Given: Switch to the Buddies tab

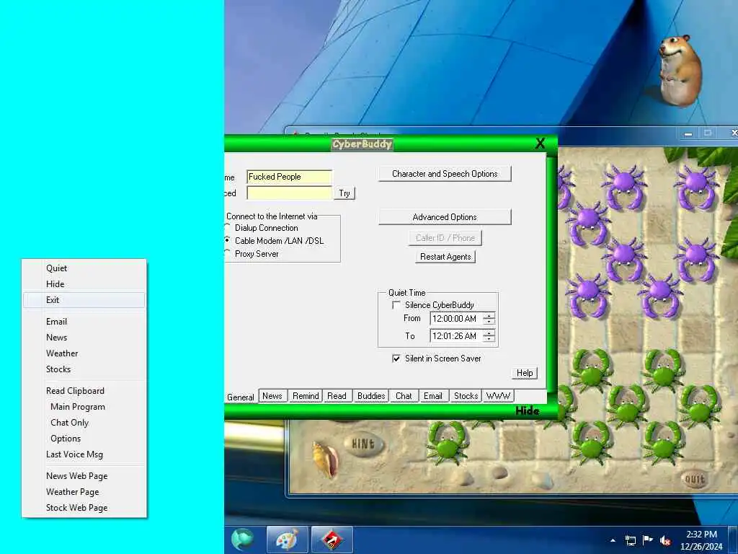Looking at the screenshot, I should pyautogui.click(x=371, y=396).
